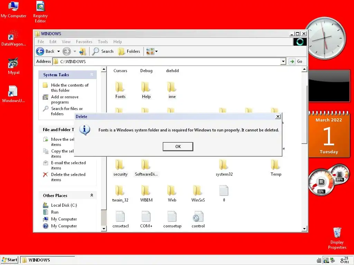Expand the Address bar dropdown

click(283, 61)
